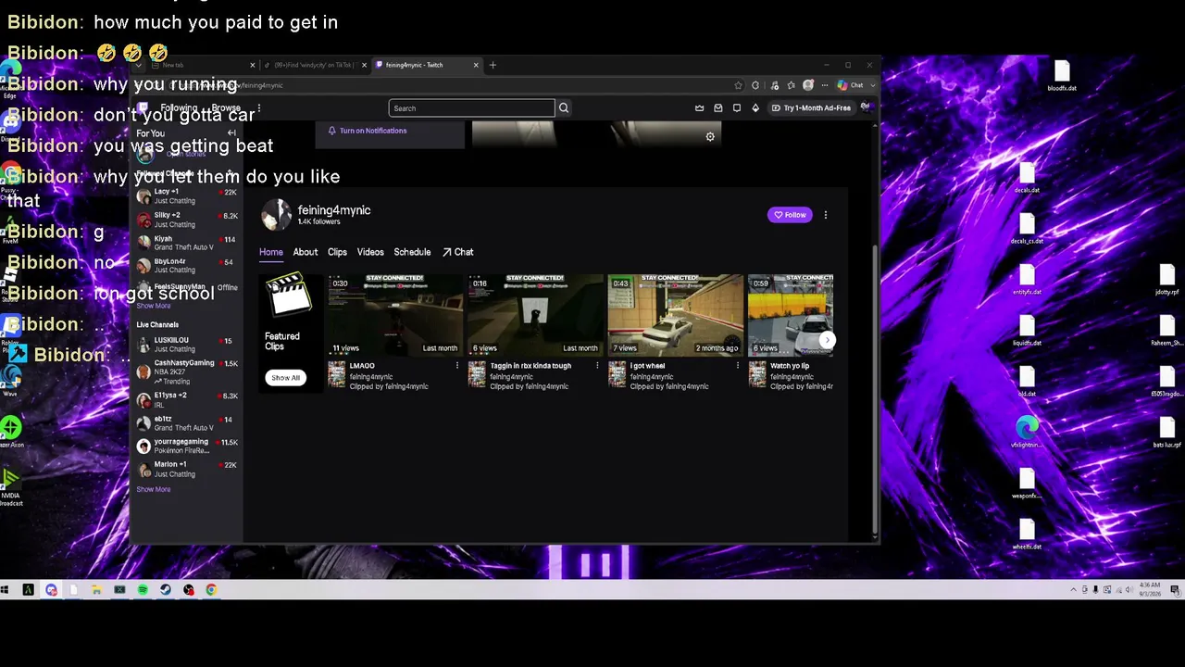
Task: Play the LMAOO clip thumbnail
Action: click(x=395, y=315)
